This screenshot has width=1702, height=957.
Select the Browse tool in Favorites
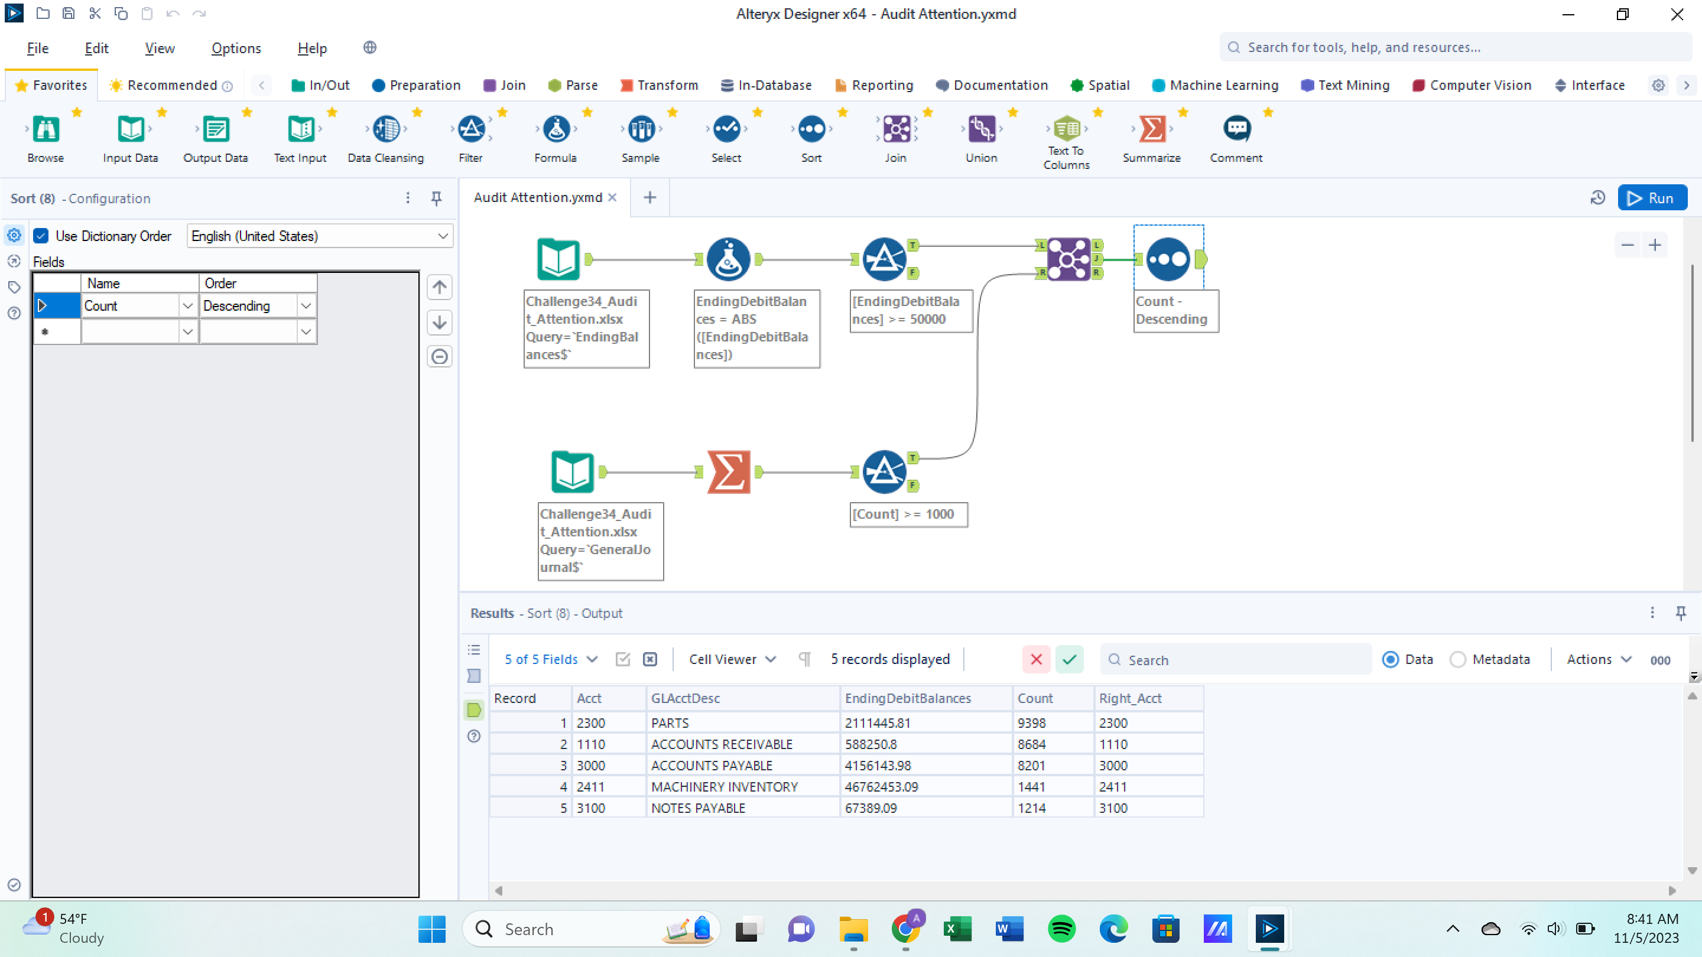(46, 136)
